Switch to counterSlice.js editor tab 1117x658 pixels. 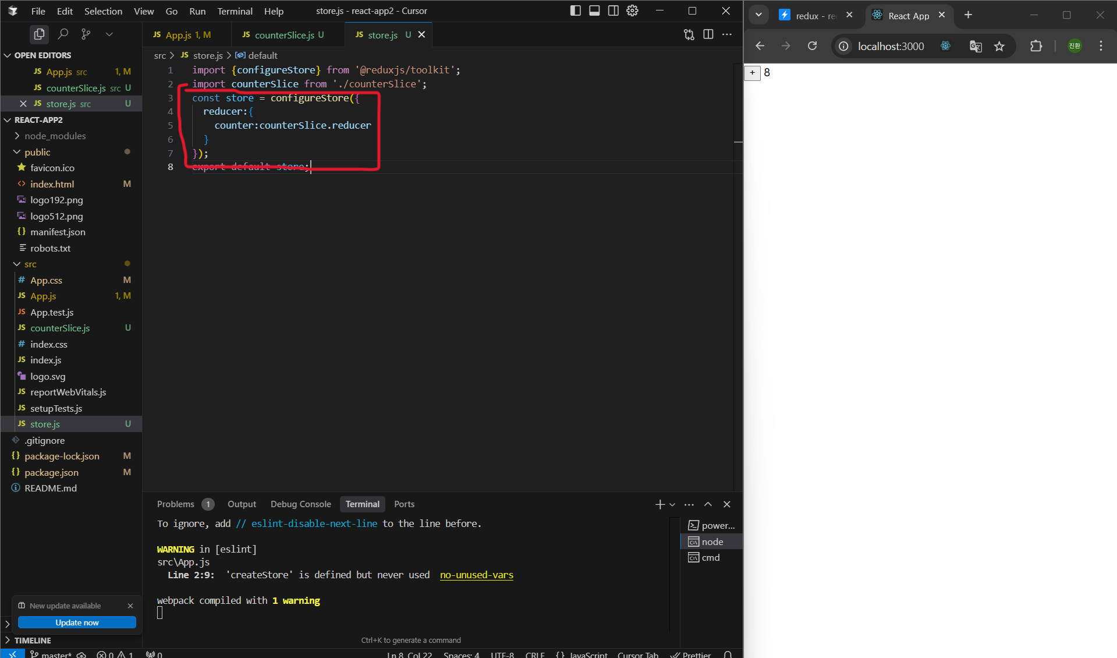point(288,35)
